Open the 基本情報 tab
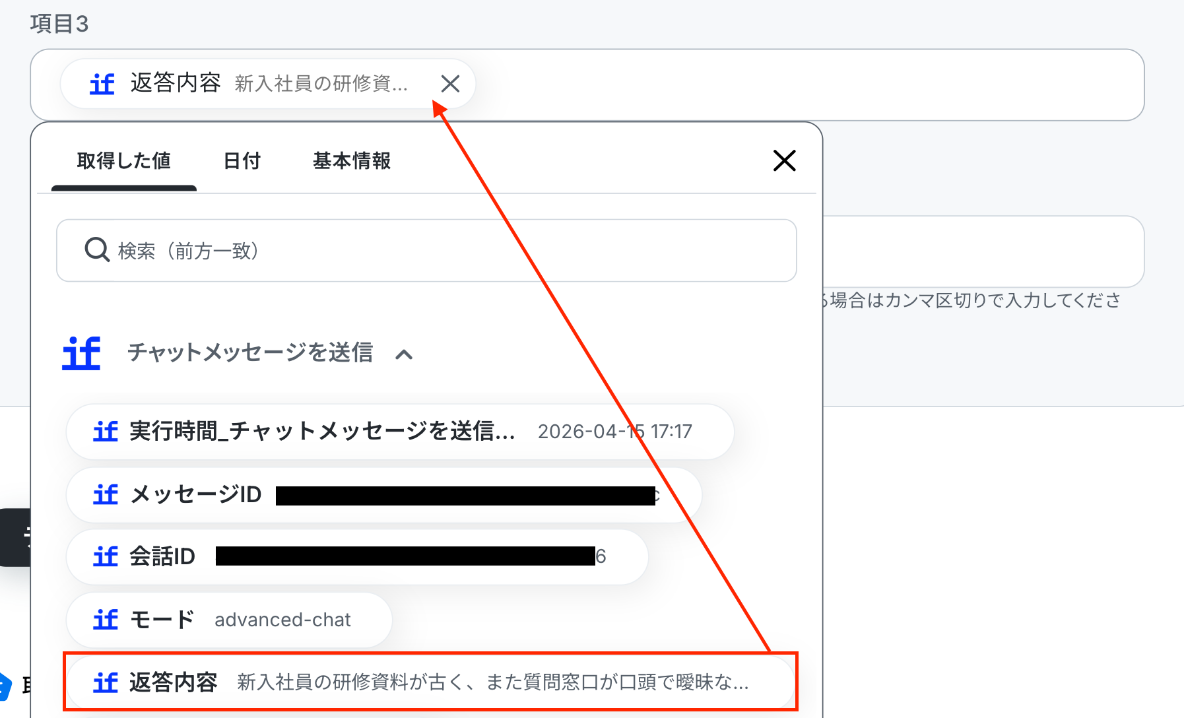Screen dimensions: 1184x718 352,160
